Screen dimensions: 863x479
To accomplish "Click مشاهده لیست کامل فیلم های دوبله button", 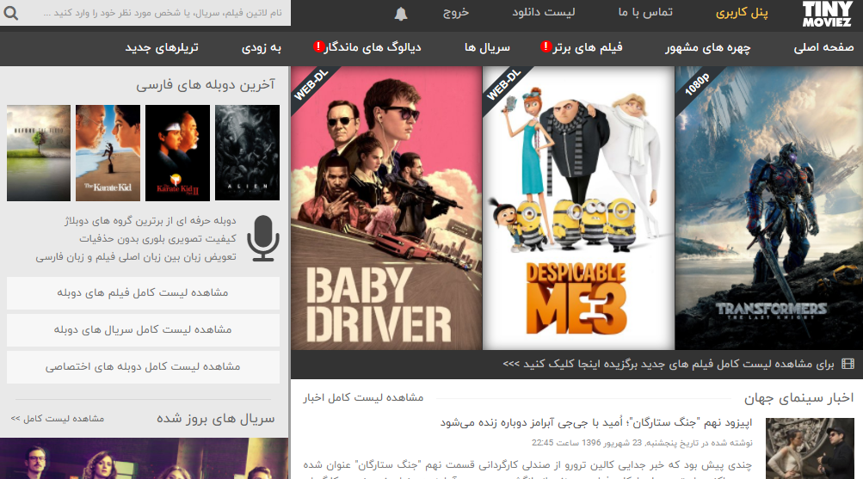I will (x=143, y=292).
